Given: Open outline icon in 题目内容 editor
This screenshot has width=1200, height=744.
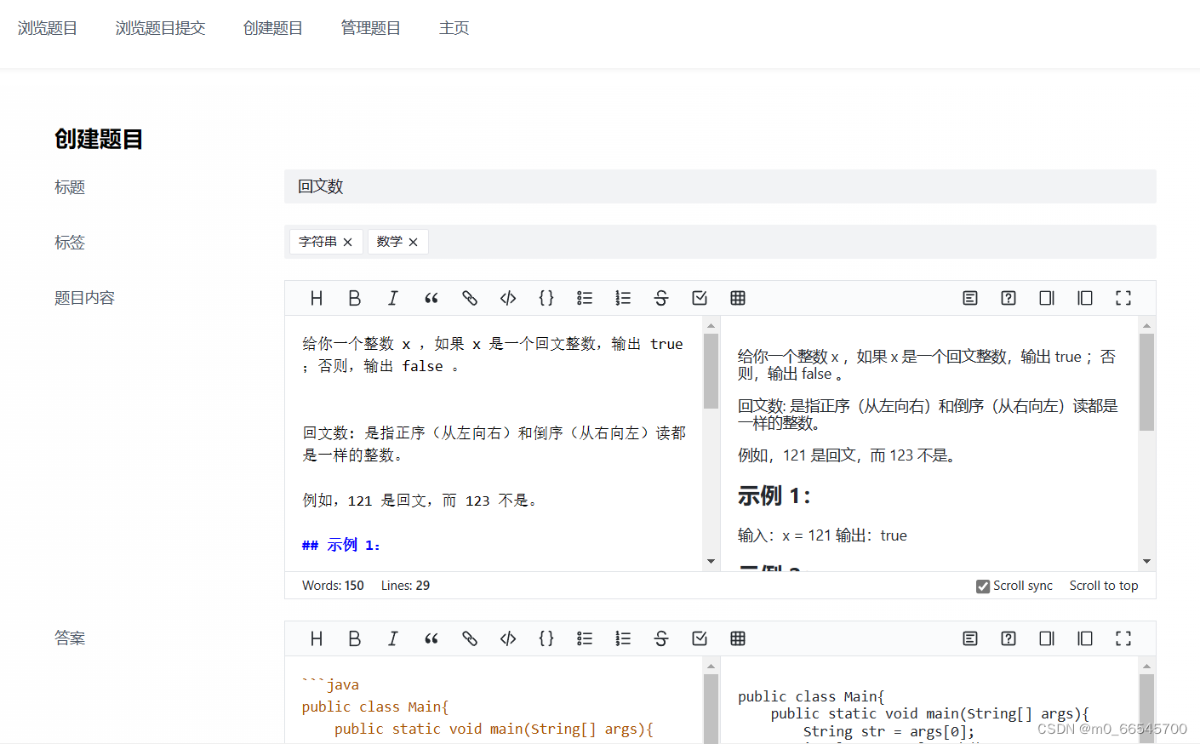Looking at the screenshot, I should pyautogui.click(x=970, y=298).
